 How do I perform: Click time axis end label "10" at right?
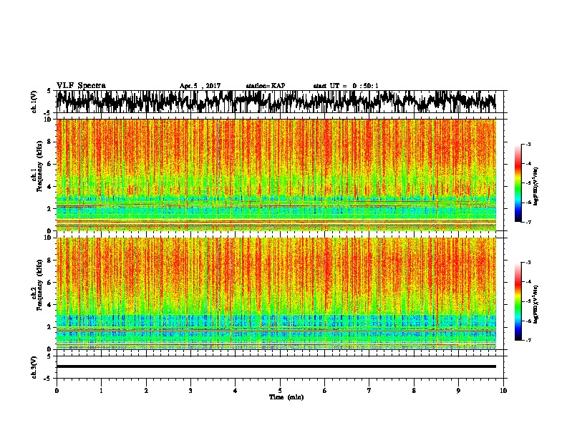click(503, 391)
